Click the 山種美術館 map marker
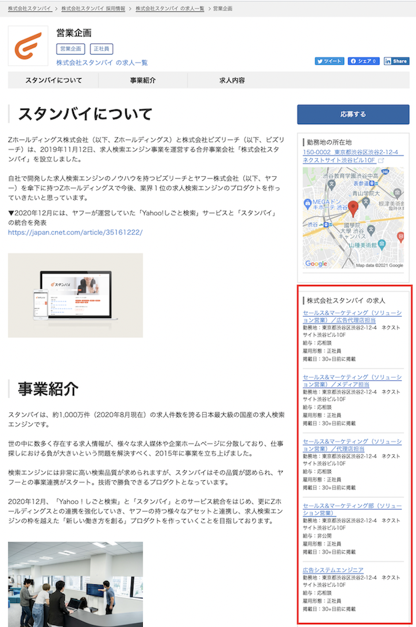The image size is (416, 627). tap(381, 244)
